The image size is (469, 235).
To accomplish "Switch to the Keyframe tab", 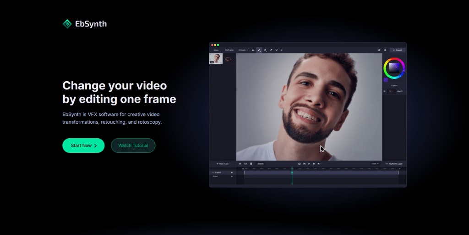I will [x=229, y=50].
